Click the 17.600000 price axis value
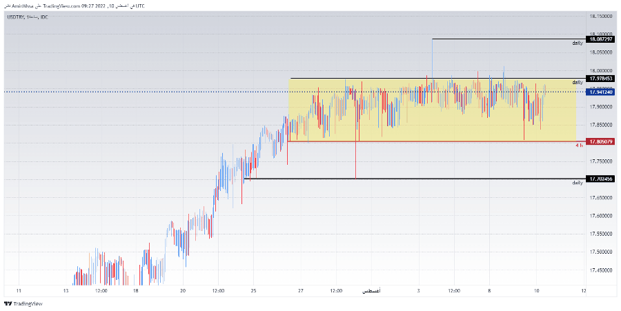Viewport: 621px width, 311px height. 601,216
